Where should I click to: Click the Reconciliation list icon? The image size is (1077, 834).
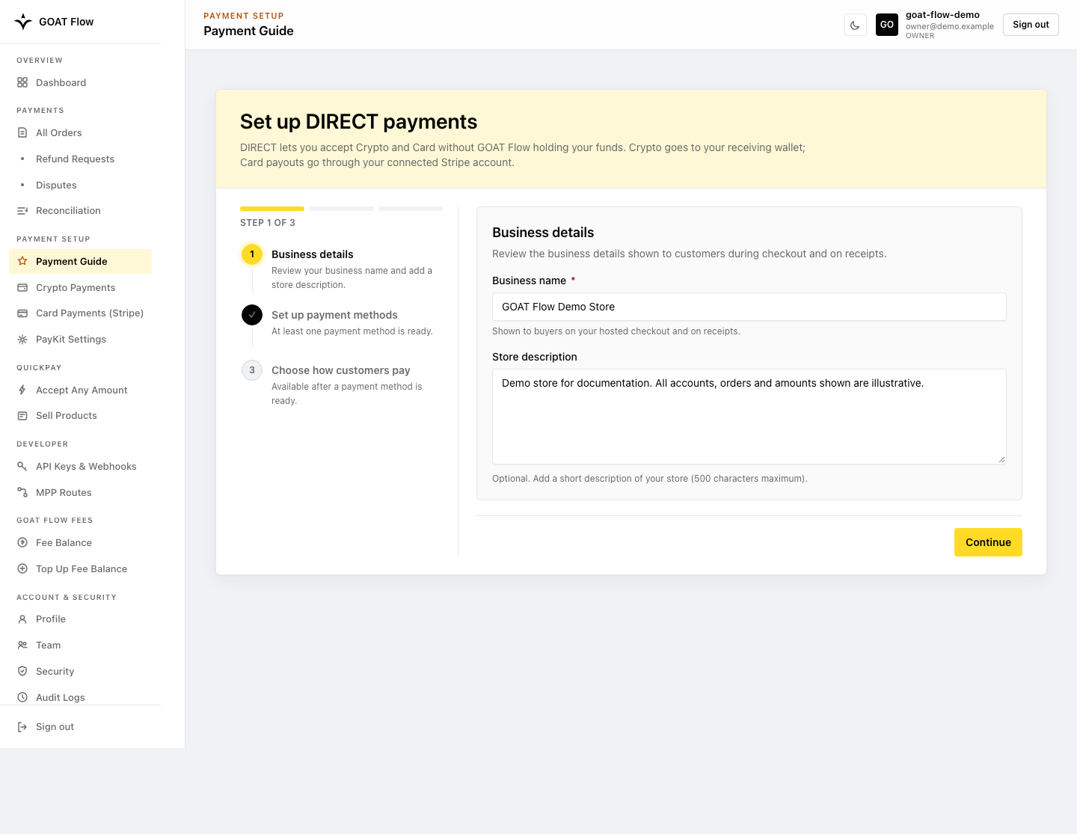tap(22, 211)
